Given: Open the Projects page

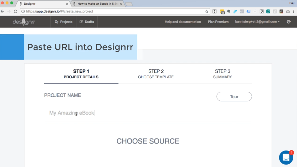Looking at the screenshot, I should coord(63,22).
